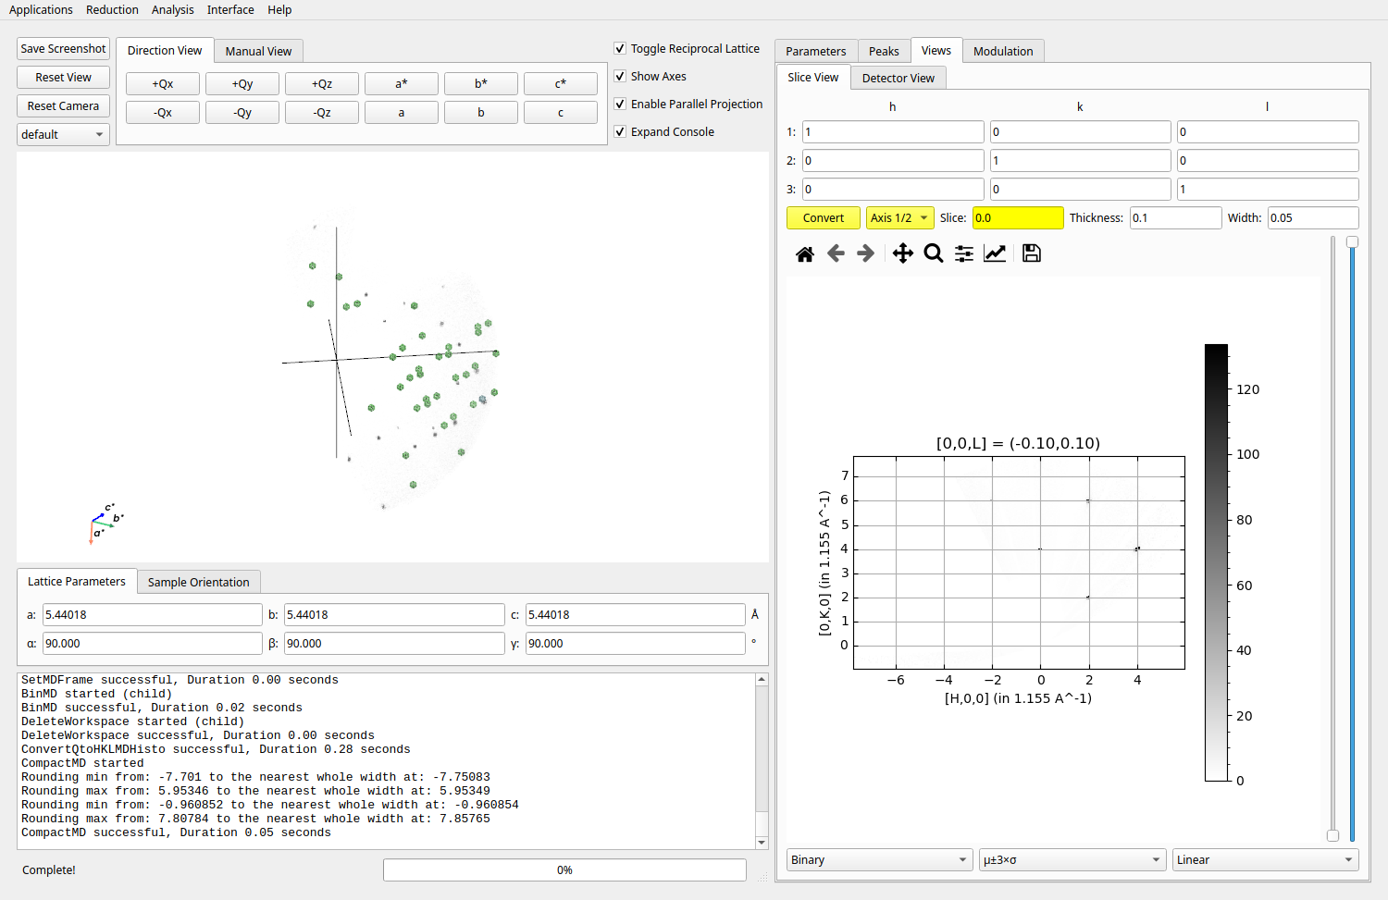
Task: Toggle Enable Parallel Projection checkbox
Action: tap(620, 104)
